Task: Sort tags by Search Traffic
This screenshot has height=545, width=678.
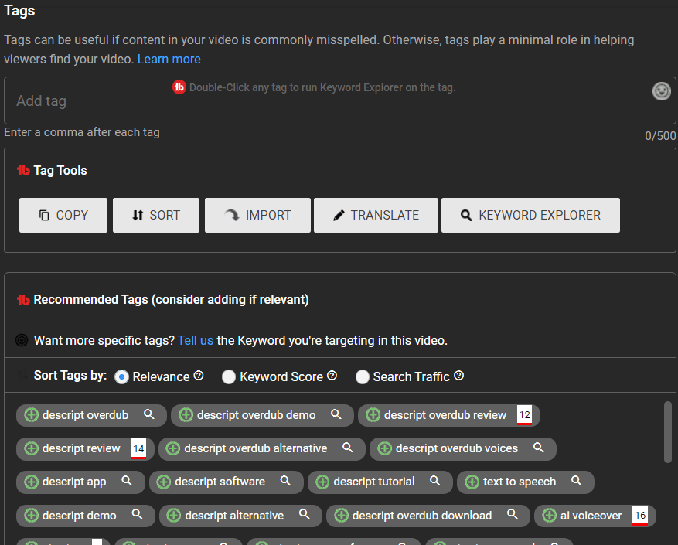Action: tap(362, 376)
